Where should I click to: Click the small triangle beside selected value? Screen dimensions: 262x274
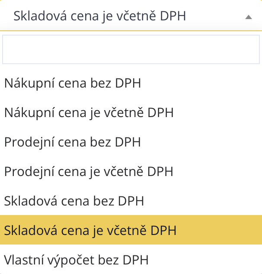(248, 17)
